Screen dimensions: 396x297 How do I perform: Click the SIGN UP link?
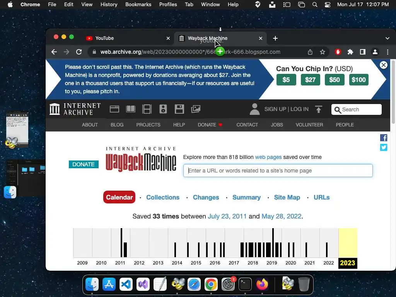(275, 109)
